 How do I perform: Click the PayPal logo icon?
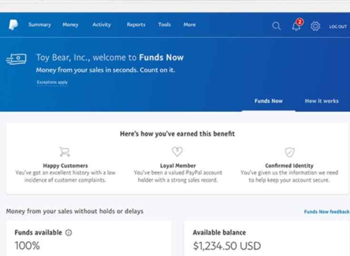[x=13, y=25]
